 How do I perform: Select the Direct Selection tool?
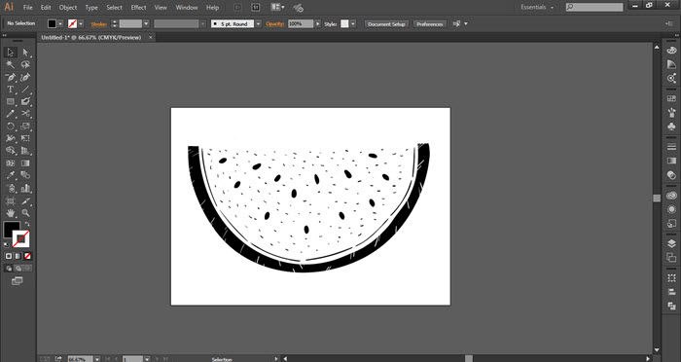click(x=25, y=53)
